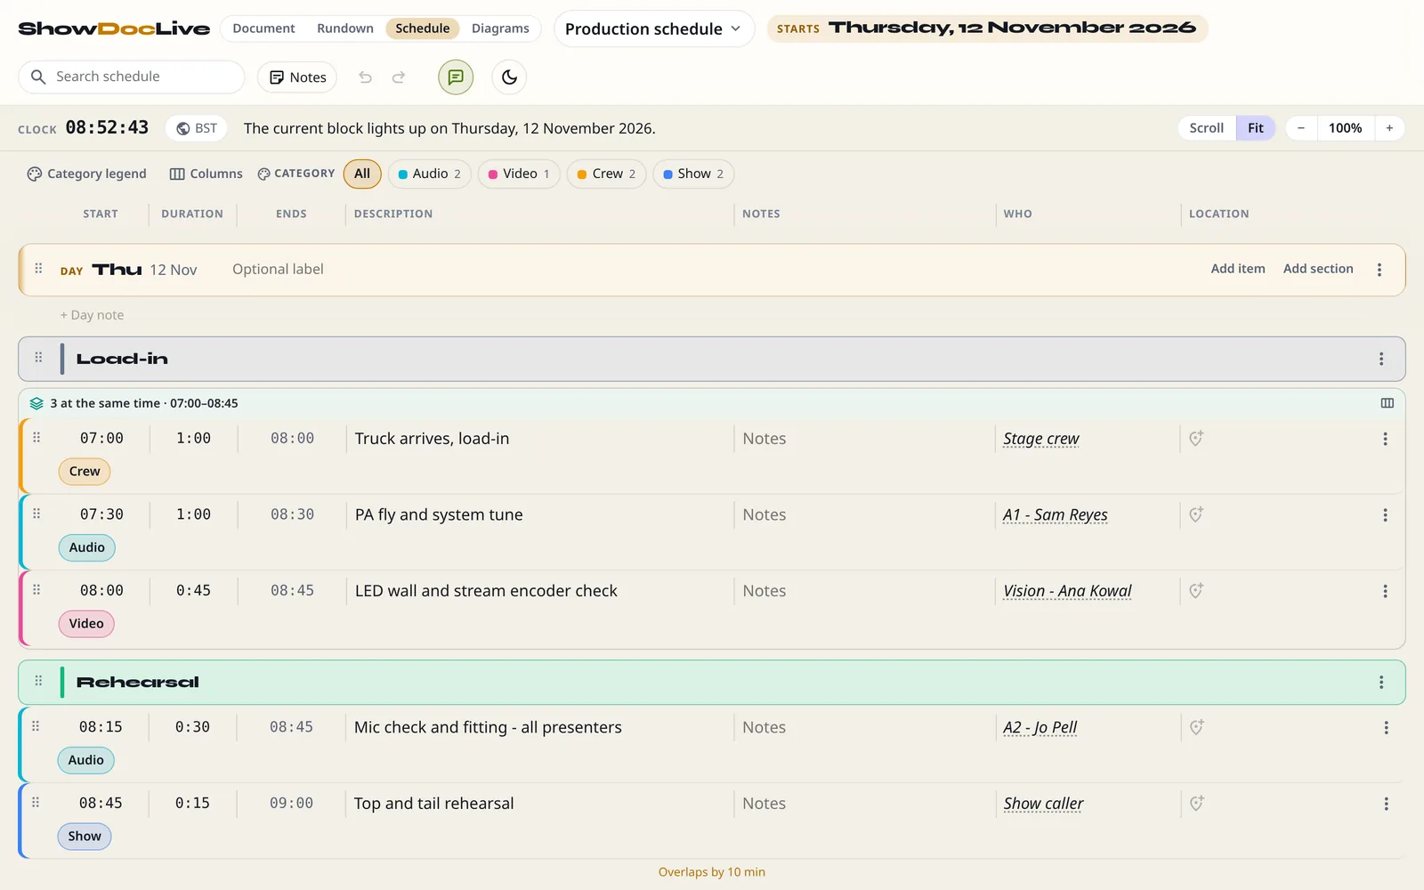Viewport: 1424px width, 890px height.
Task: Switch to the Diagrams tab
Action: (x=500, y=28)
